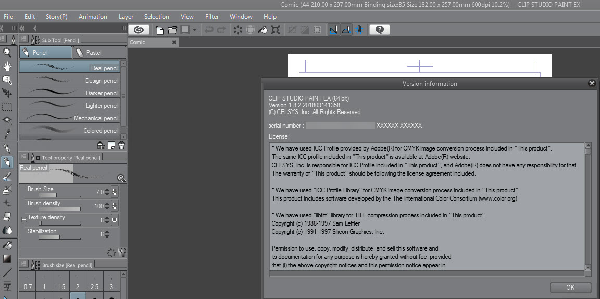The height and width of the screenshot is (299, 600).
Task: Click OK in Version information dialog
Action: click(570, 288)
